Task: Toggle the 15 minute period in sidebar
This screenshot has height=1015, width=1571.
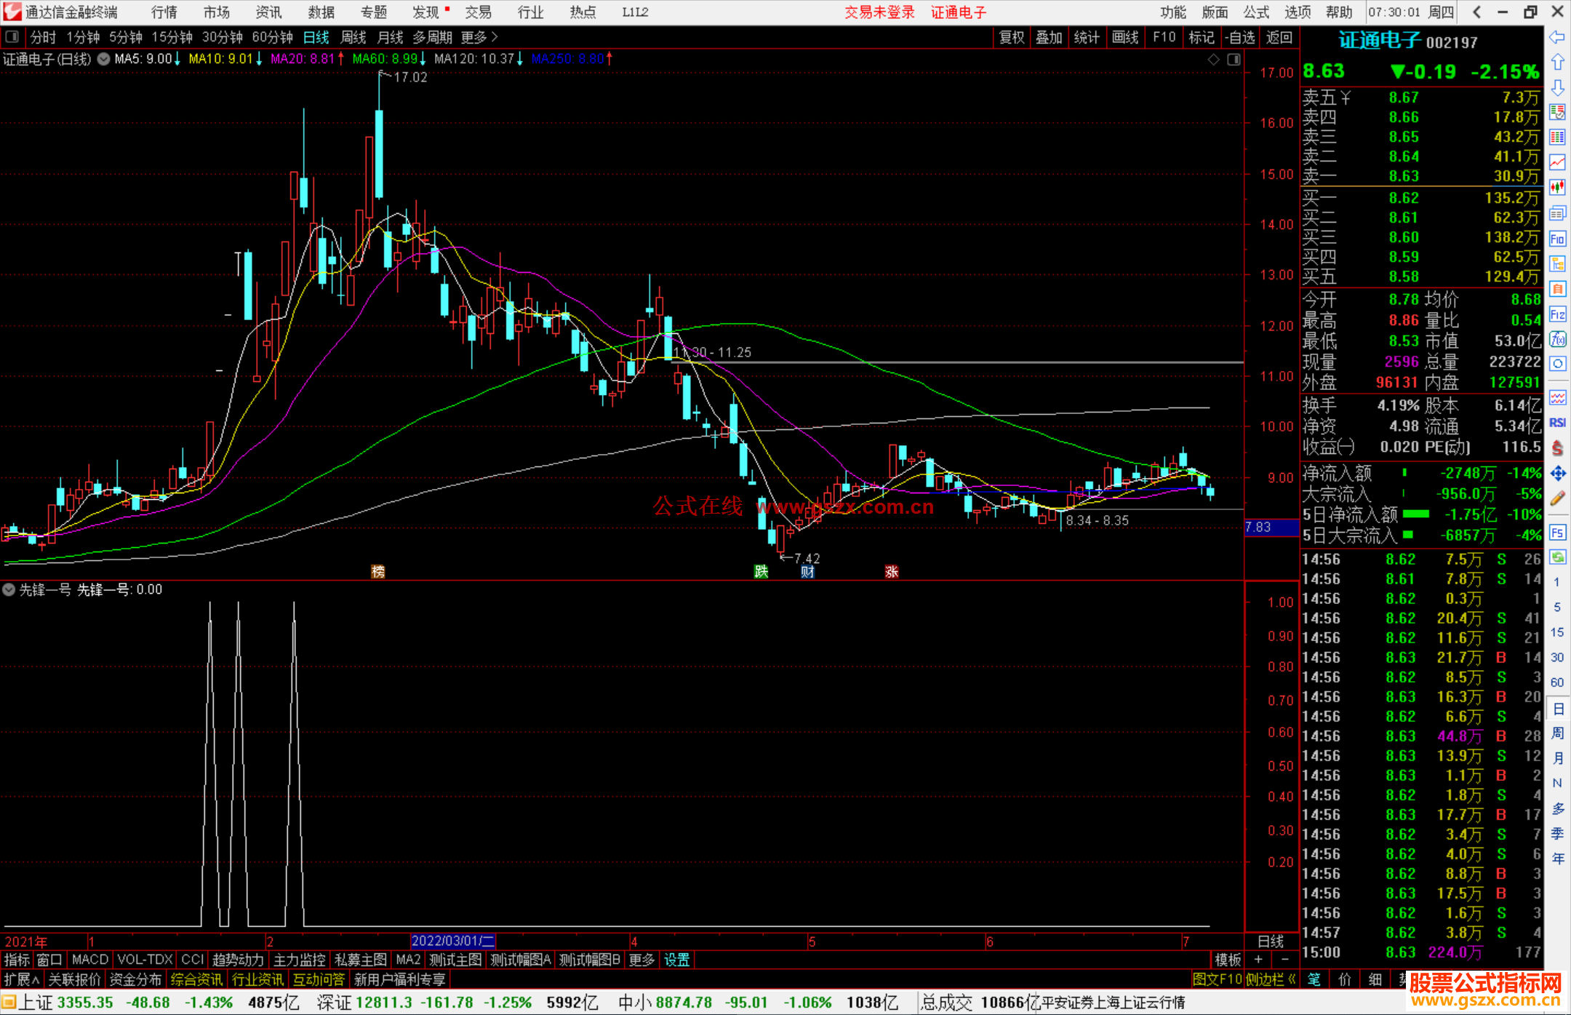Action: (1557, 632)
